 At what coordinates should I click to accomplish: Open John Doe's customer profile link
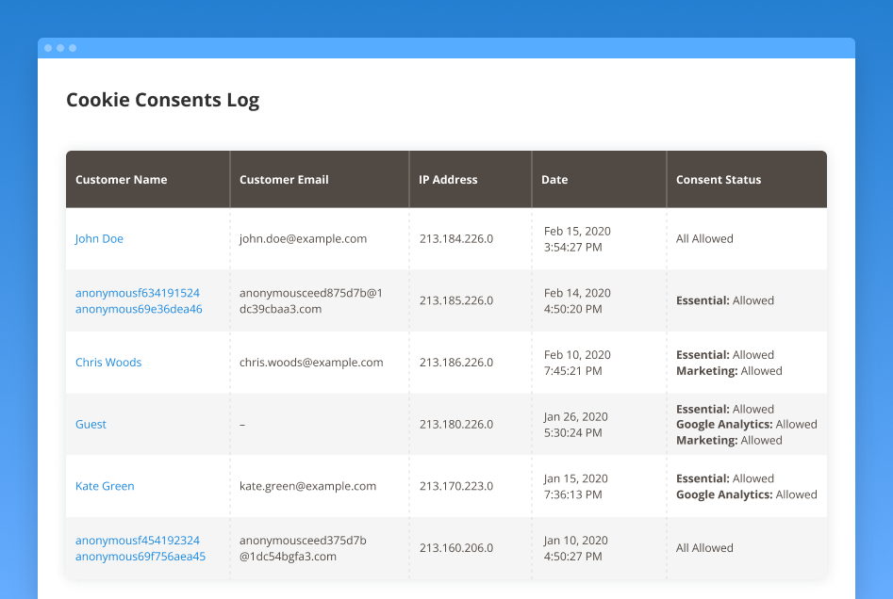[99, 238]
